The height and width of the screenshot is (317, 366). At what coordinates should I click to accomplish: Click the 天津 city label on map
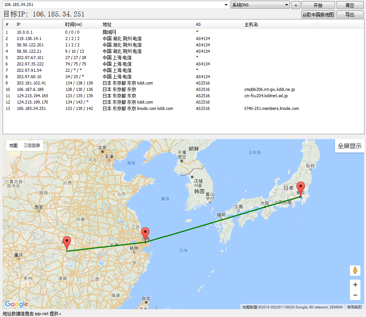109,157
